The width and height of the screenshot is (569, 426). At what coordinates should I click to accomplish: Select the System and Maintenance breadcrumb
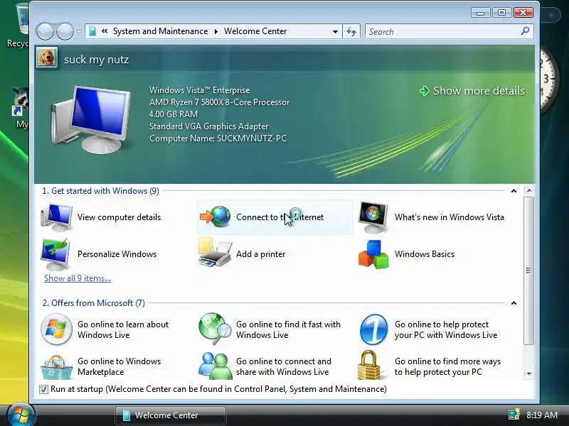click(160, 31)
